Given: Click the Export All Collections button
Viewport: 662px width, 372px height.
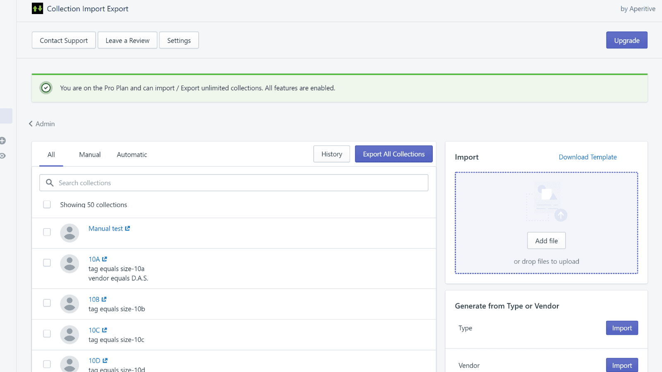Looking at the screenshot, I should pyautogui.click(x=393, y=154).
